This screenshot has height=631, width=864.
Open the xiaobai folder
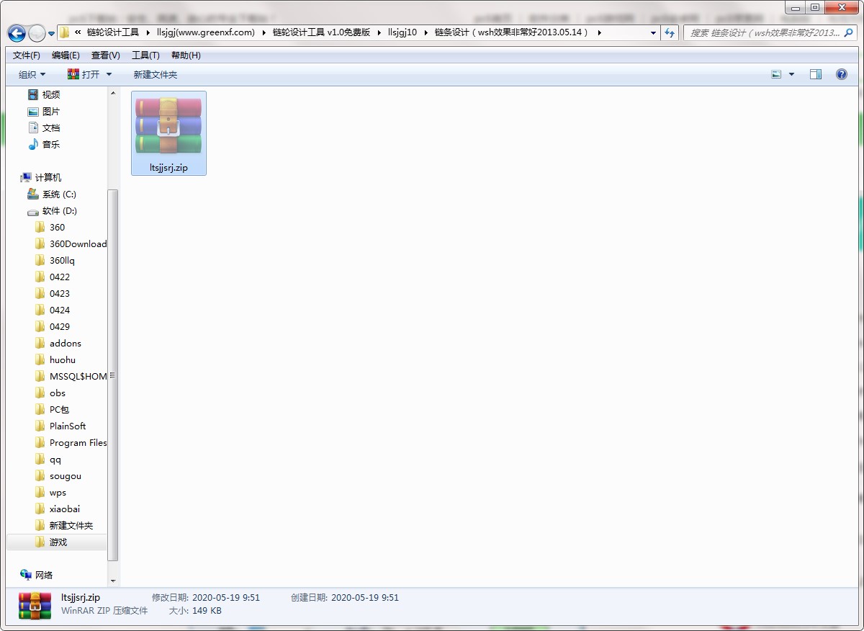pos(58,509)
